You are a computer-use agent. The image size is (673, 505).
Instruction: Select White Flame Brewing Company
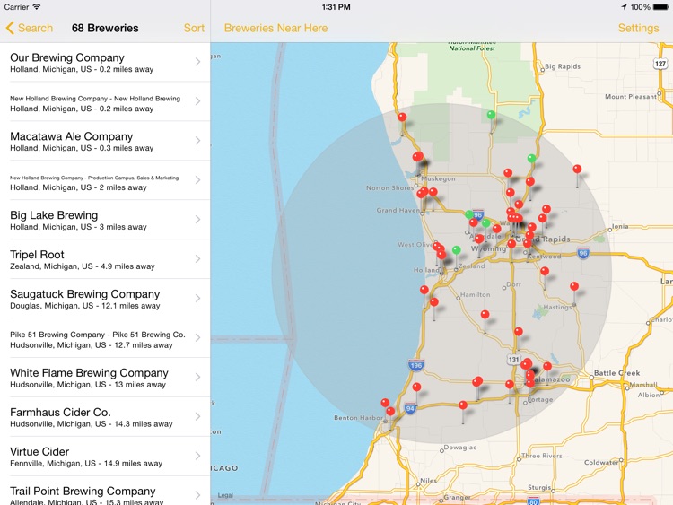click(105, 378)
